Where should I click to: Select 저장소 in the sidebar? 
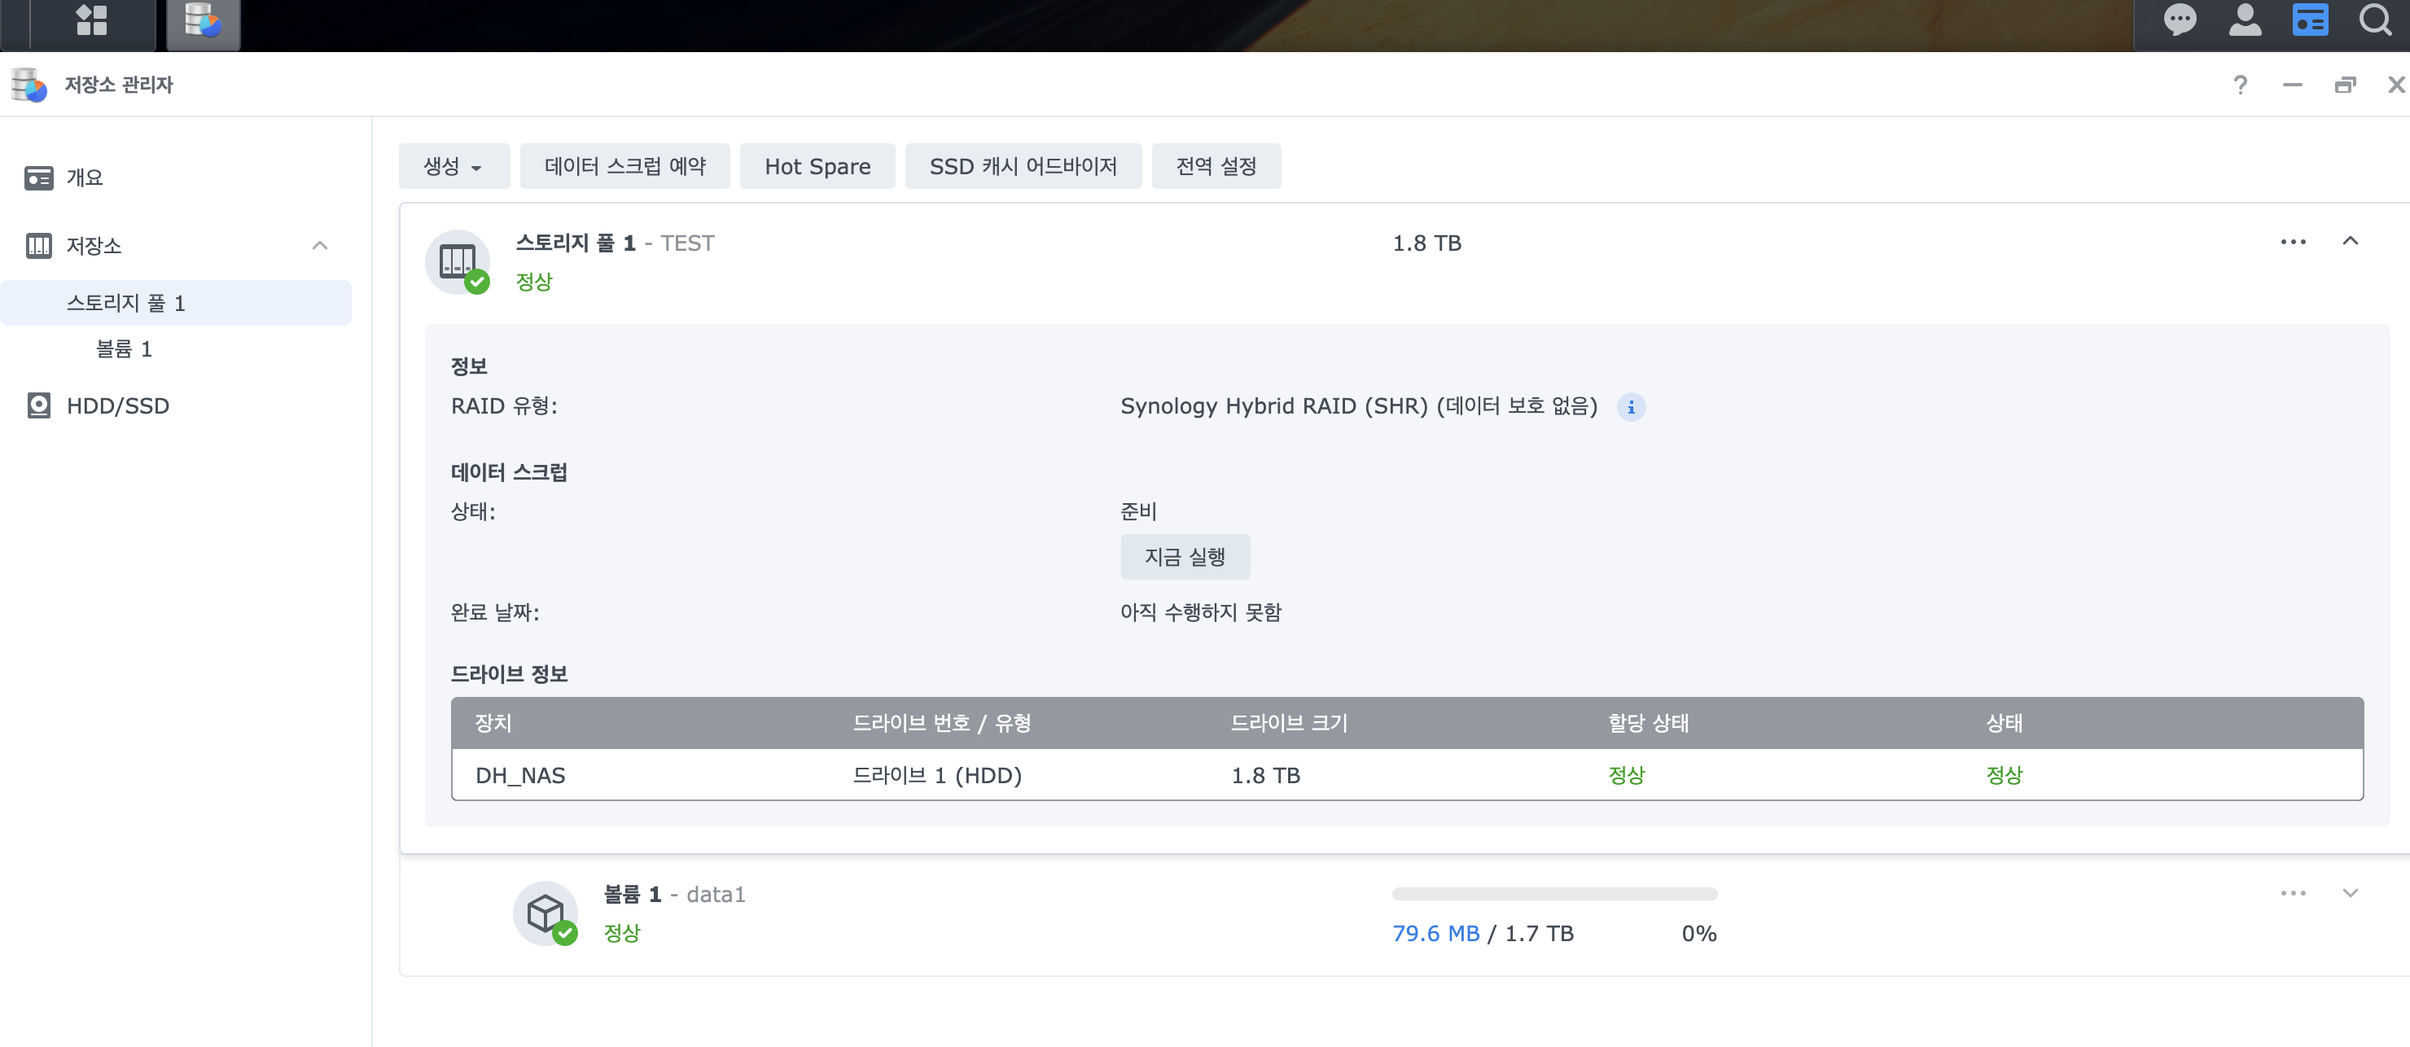click(x=94, y=246)
